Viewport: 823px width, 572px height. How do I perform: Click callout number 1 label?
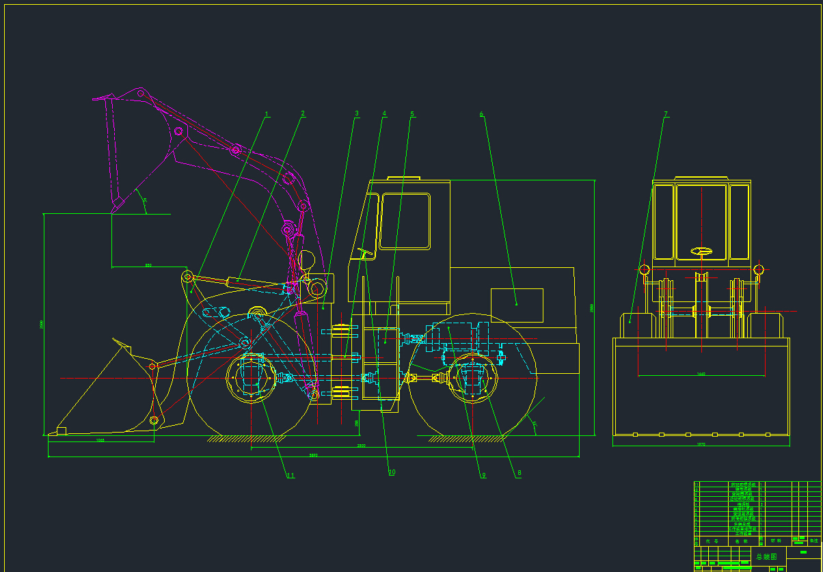tap(267, 113)
